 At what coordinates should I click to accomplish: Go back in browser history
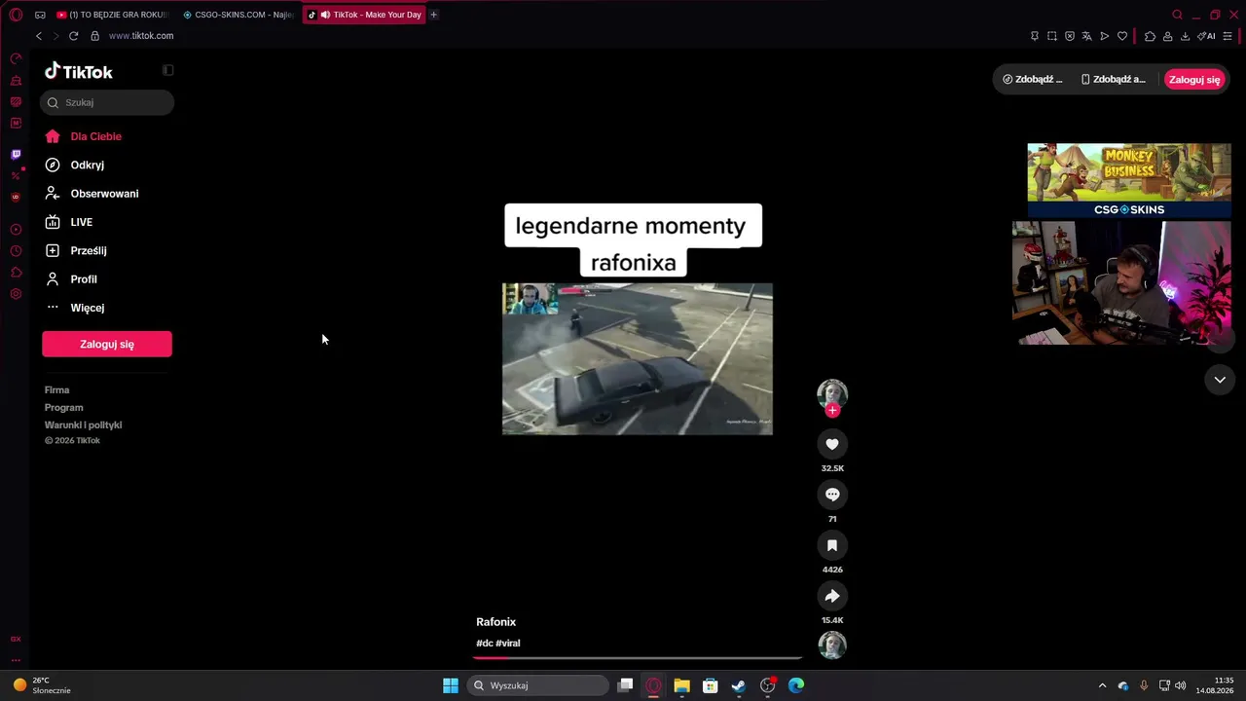39,36
